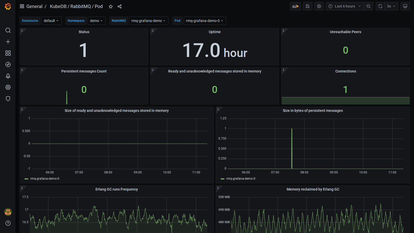Open Unreachable Peers panel title menu
This screenshot has height=233, width=414.
tap(345, 32)
